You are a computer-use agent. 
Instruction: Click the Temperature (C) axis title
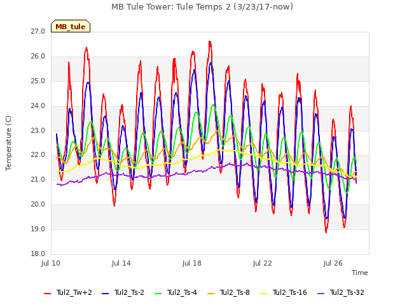8,143
